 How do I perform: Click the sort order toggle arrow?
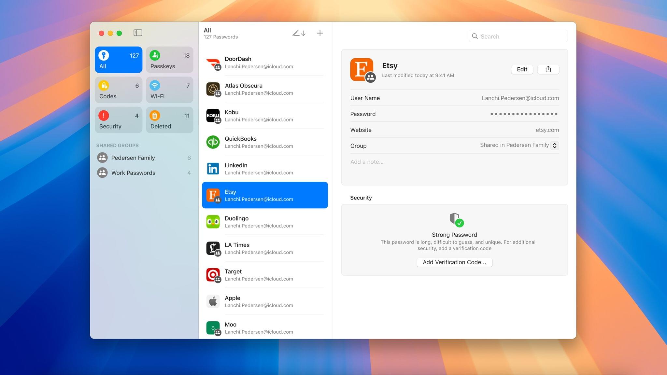click(303, 33)
